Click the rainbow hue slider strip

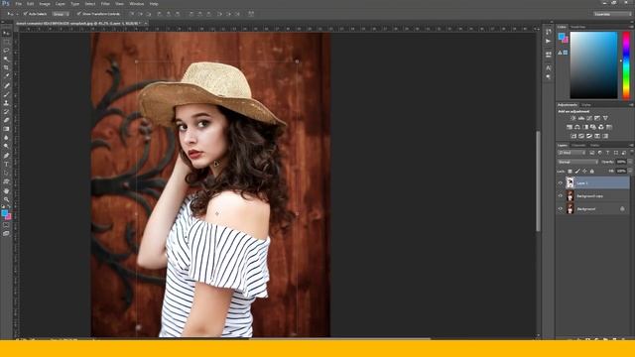tap(626, 65)
